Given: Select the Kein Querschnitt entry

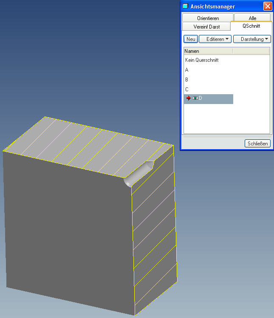Looking at the screenshot, I should click(x=202, y=60).
